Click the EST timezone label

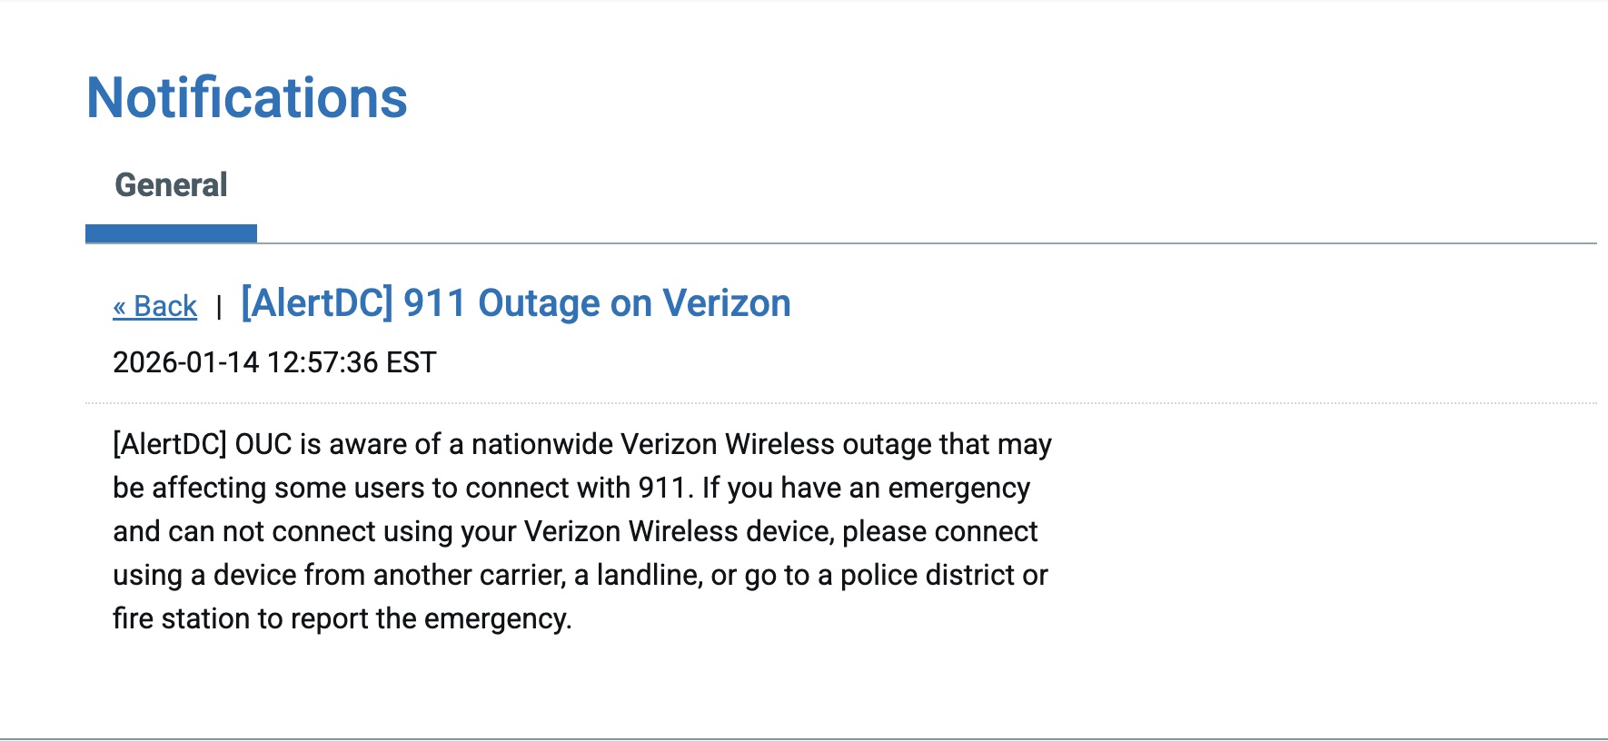412,362
